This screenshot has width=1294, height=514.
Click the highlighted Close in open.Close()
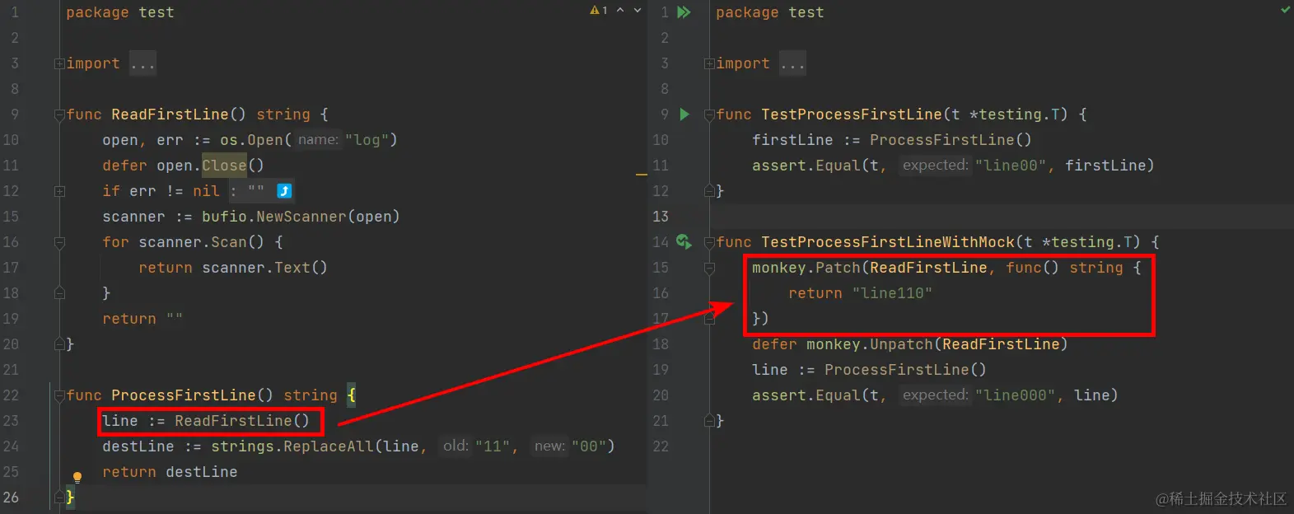tap(224, 166)
